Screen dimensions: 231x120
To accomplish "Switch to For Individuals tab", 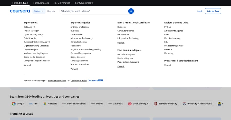I will pyautogui.click(x=20, y=3).
